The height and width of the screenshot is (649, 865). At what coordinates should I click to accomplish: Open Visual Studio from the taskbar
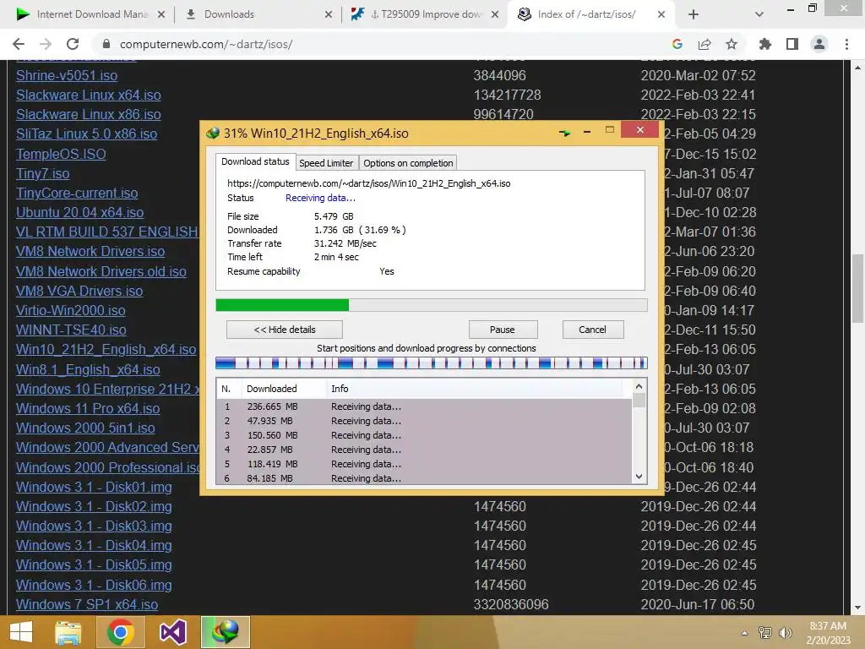tap(172, 632)
